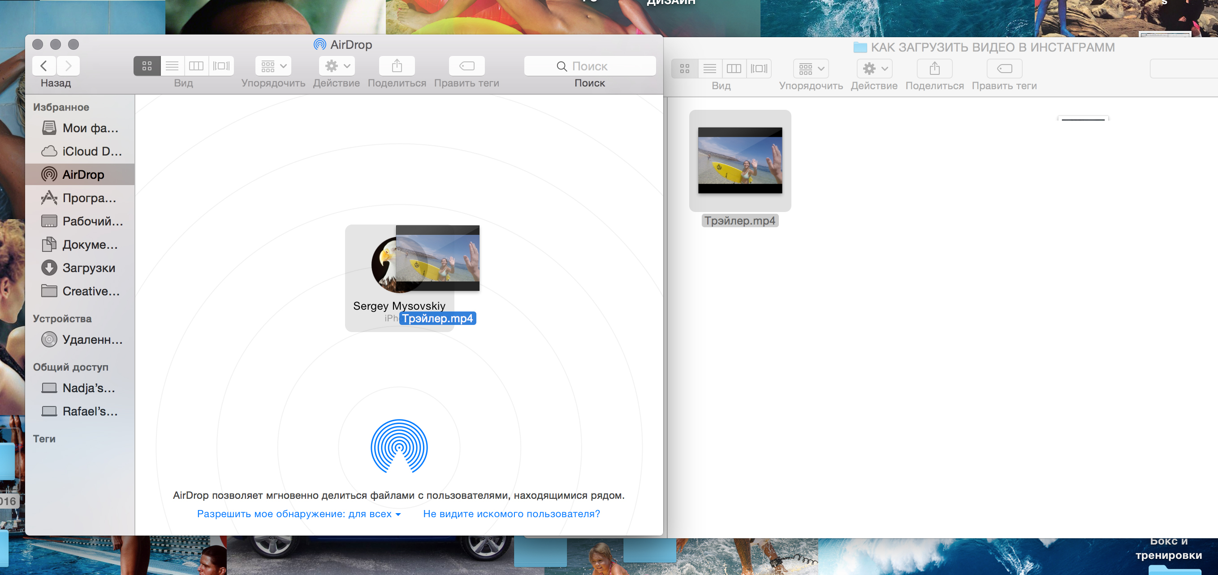Viewport: 1218px width, 575px height.
Task: Click the Edit Tags button in right Finder window
Action: [x=1004, y=69]
